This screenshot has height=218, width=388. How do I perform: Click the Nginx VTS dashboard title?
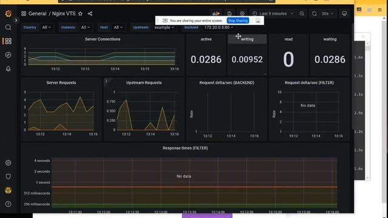[x=64, y=13]
